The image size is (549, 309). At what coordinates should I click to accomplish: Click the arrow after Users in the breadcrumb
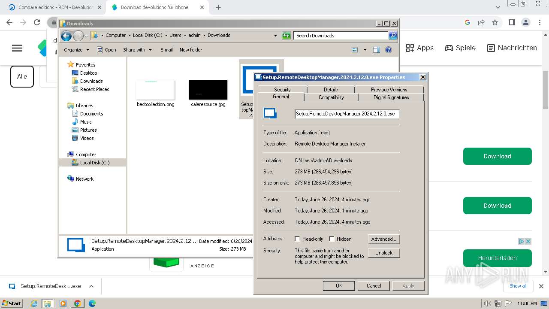click(x=185, y=35)
